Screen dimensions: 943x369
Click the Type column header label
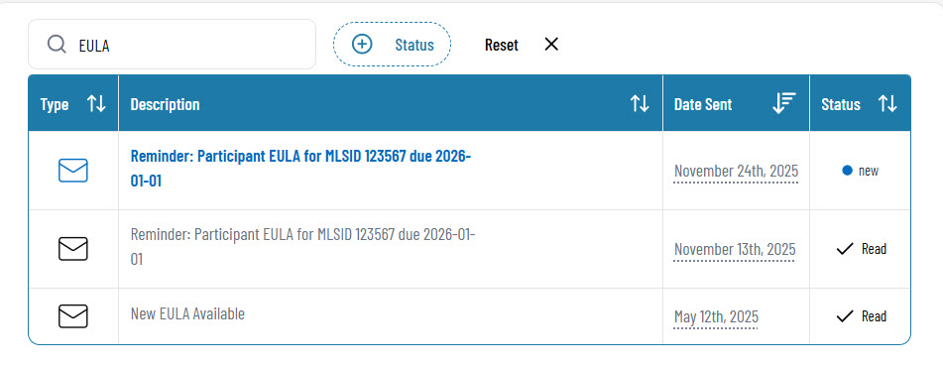[x=55, y=105]
